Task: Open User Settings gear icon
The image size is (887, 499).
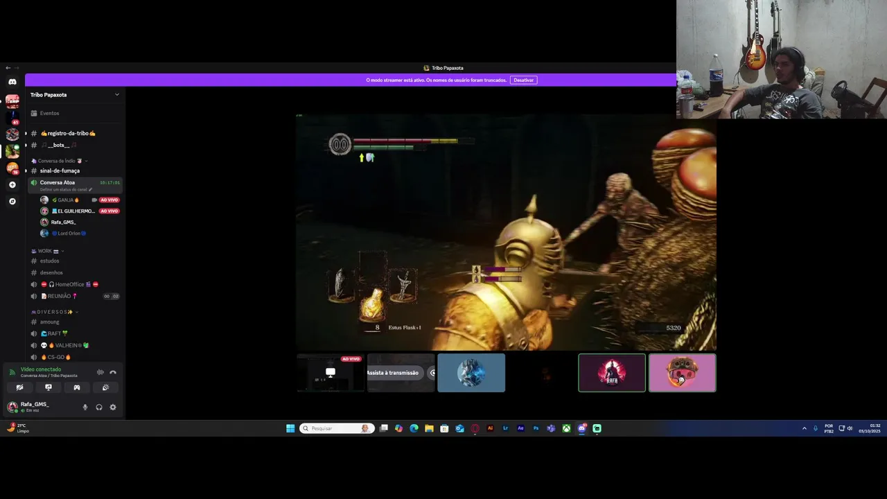Action: [113, 407]
